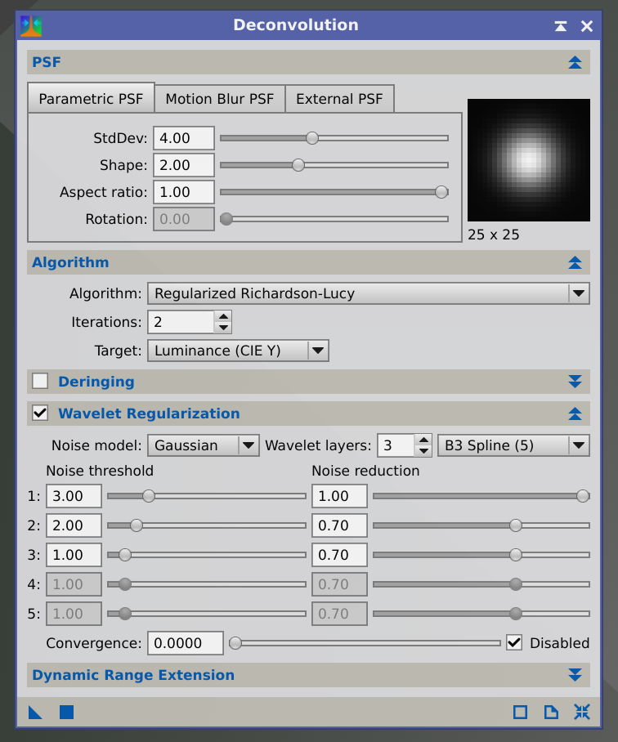This screenshot has width=618, height=742.
Task: Switch to the External PSF tab
Action: click(339, 99)
